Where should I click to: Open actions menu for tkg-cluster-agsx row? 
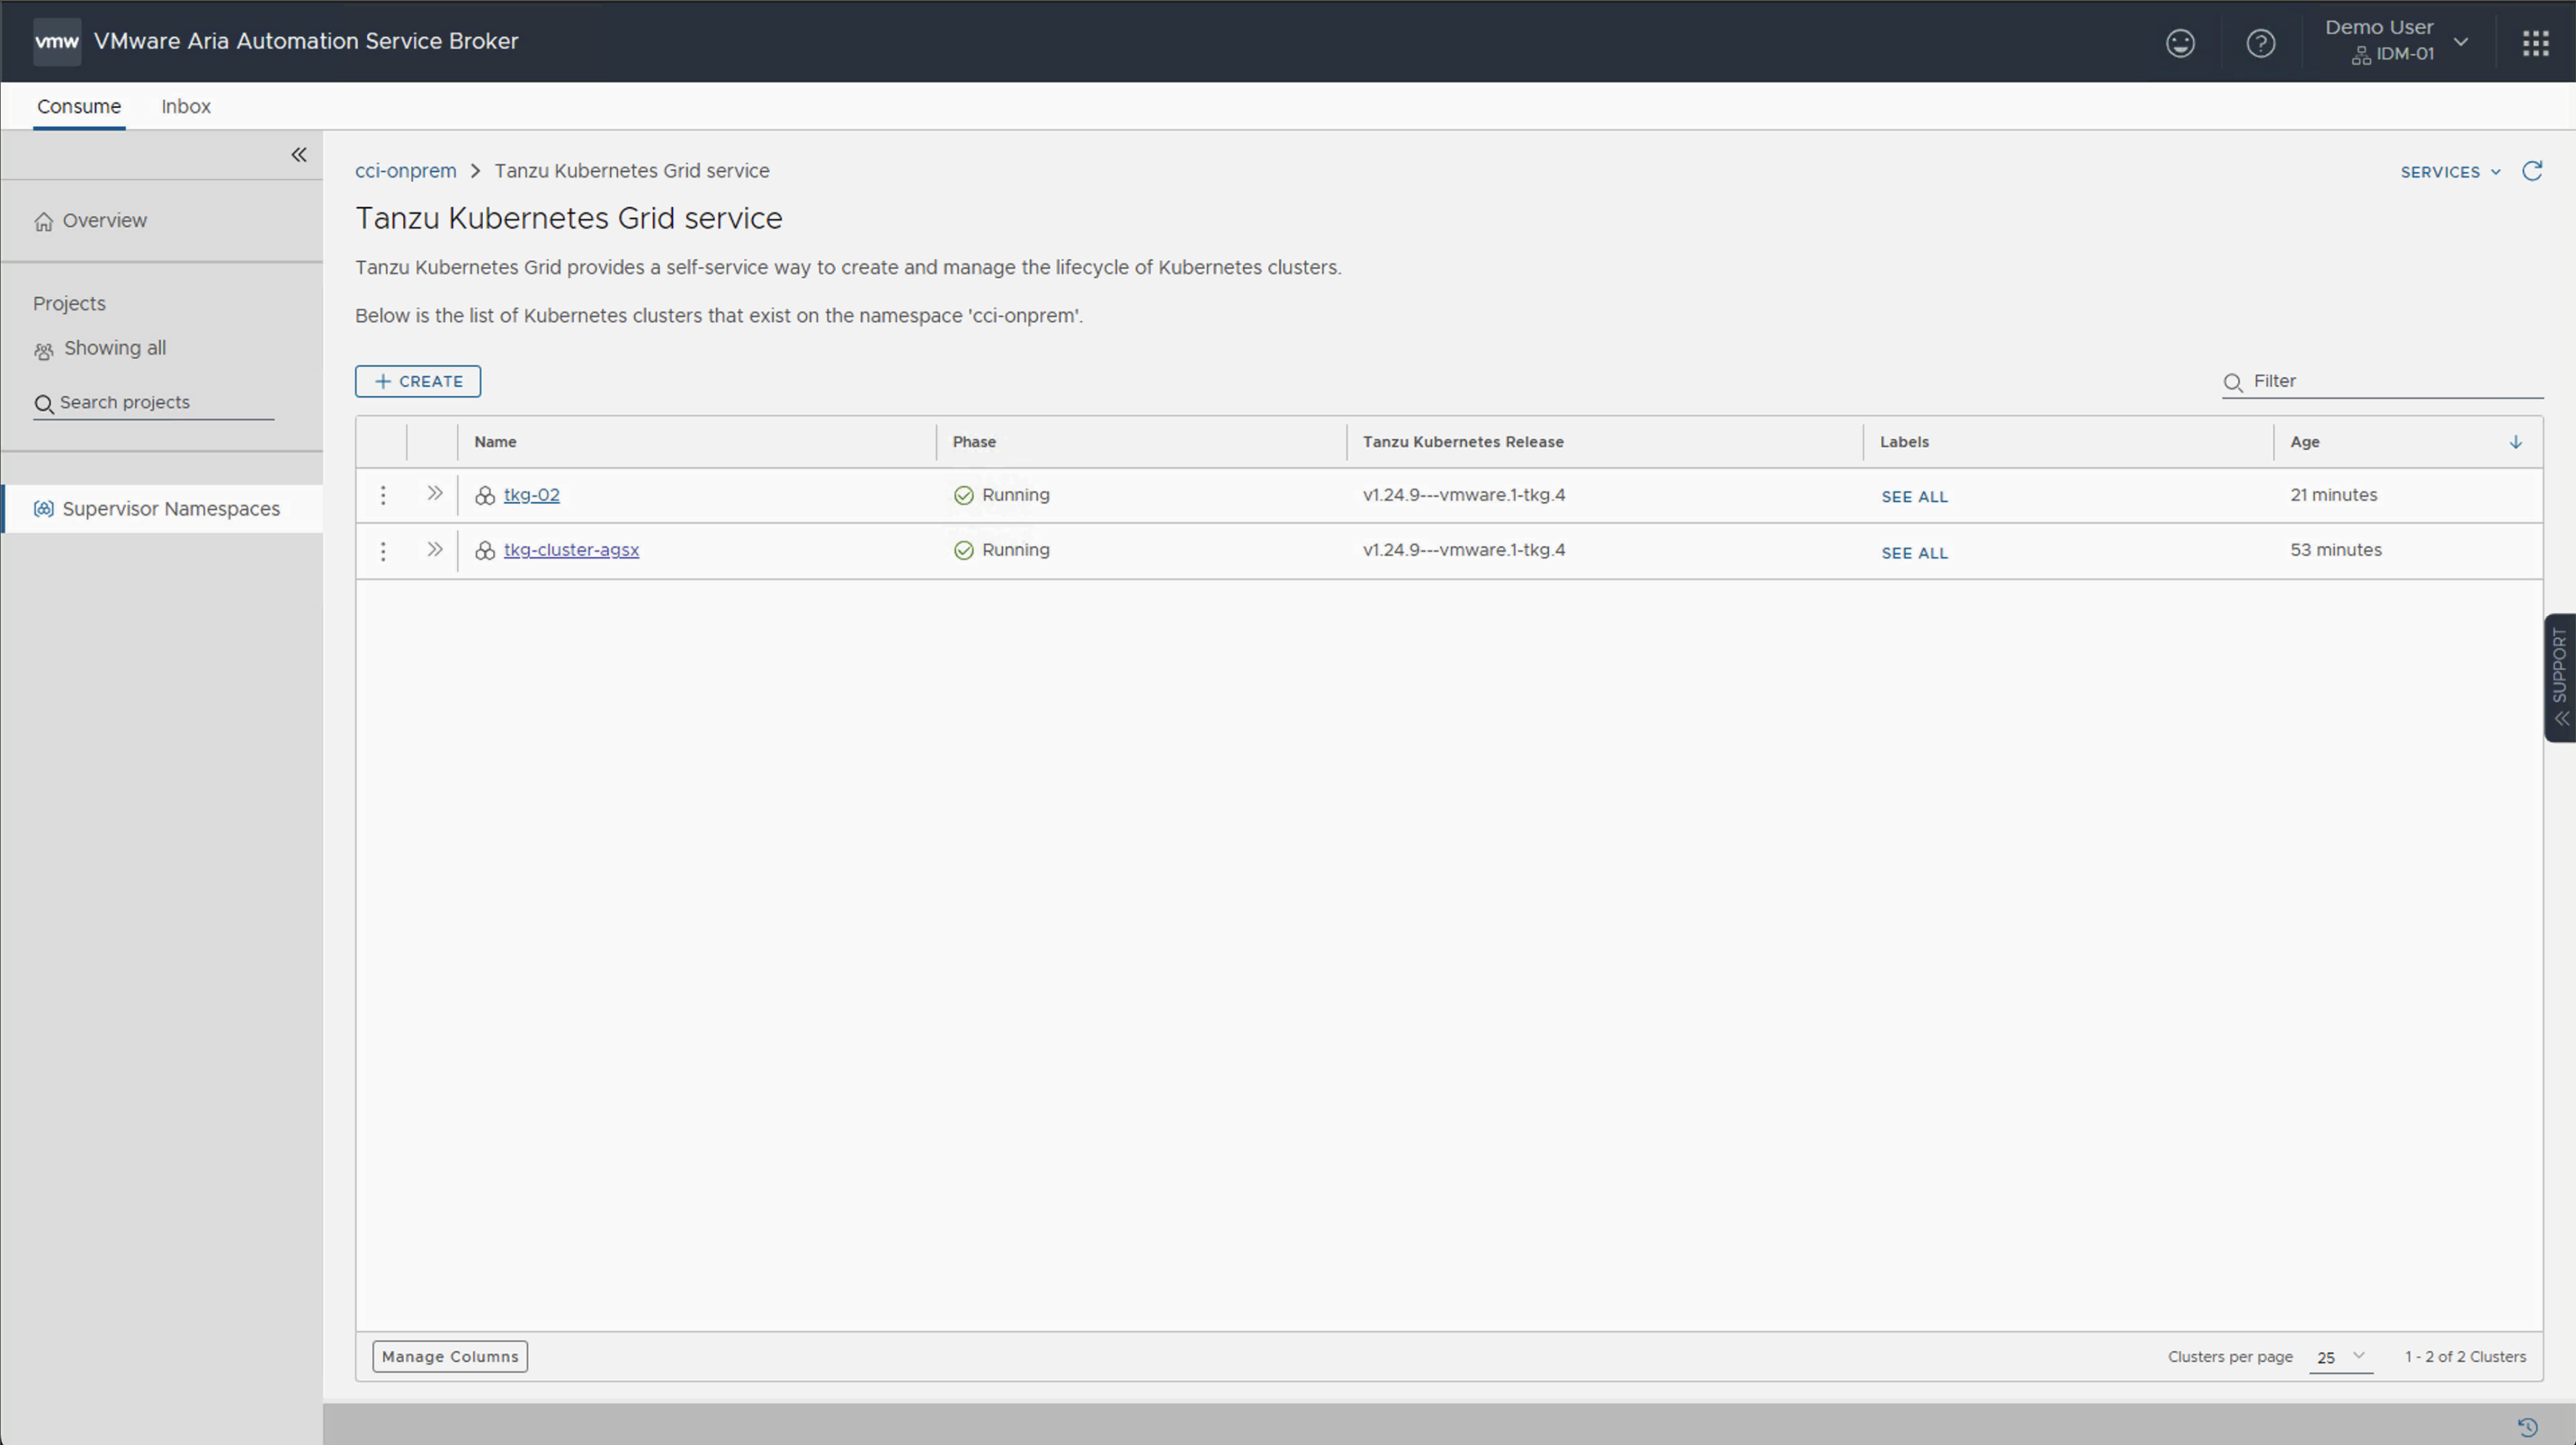[383, 551]
